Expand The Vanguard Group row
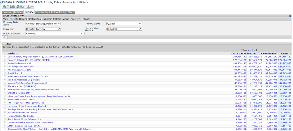The height and width of the screenshot is (131, 293). [5, 67]
